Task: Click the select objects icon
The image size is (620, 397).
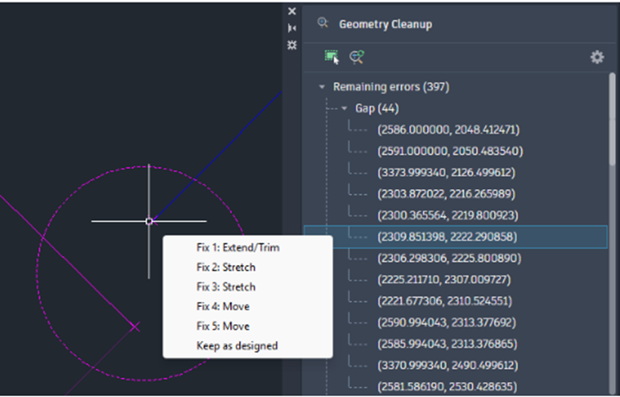Action: click(331, 57)
